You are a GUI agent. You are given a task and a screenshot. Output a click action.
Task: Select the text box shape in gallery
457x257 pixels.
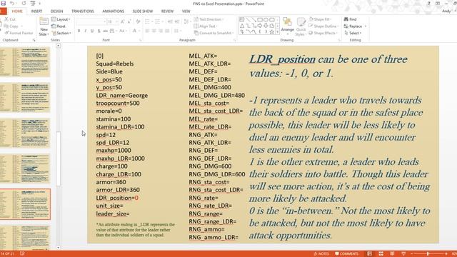(x=242, y=19)
